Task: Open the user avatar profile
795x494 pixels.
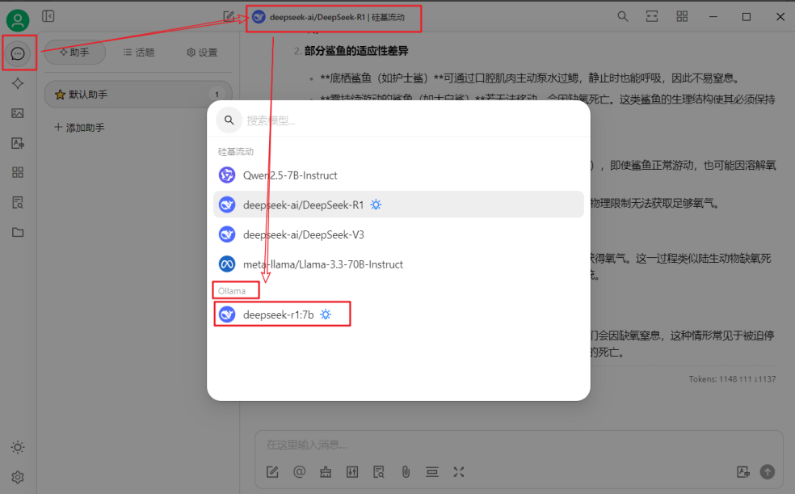Action: pos(18,20)
